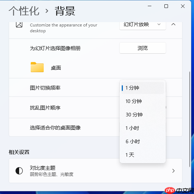Open 对比度主题 related settings
Image resolution: width=194 pixels, height=194 pixels.
pos(95,170)
